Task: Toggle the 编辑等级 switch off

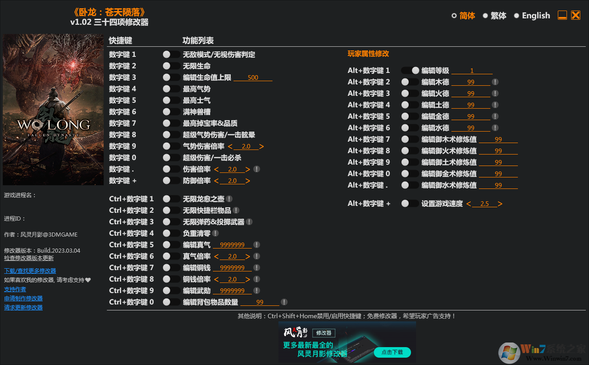Action: (410, 70)
